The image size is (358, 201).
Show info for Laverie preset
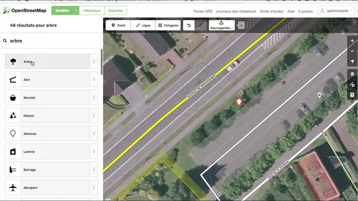94,152
